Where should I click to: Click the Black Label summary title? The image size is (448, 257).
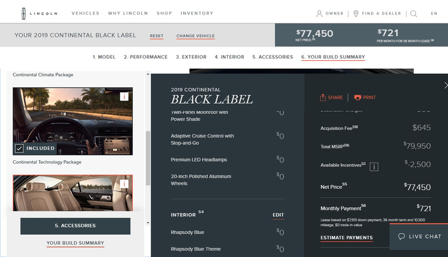212,99
